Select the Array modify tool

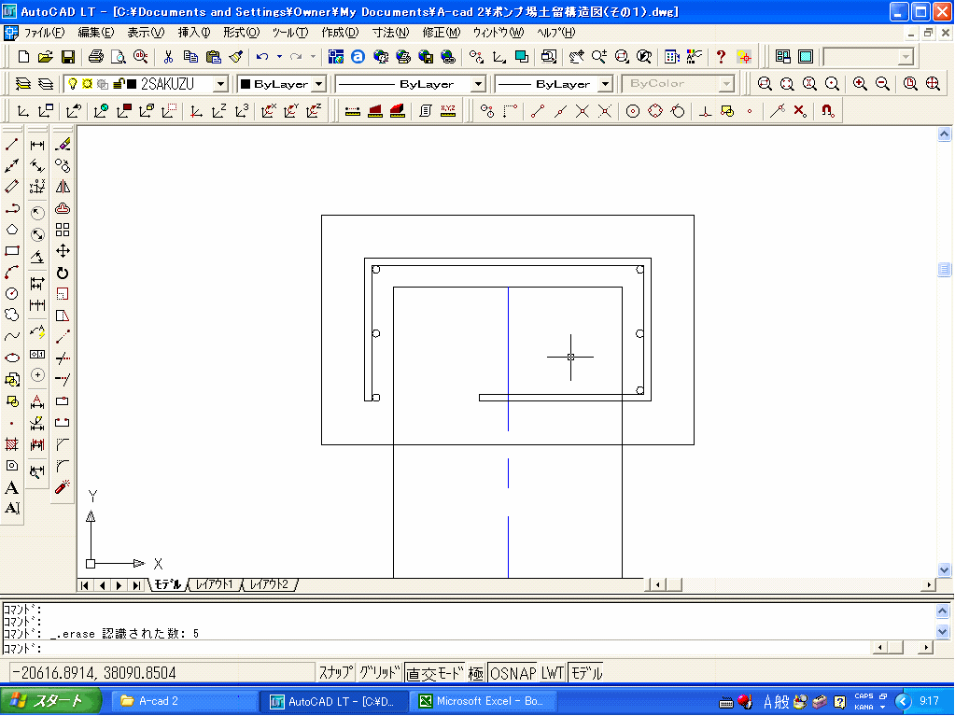tap(63, 230)
